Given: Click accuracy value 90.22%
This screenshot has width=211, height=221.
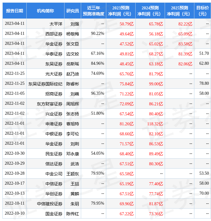Looking at the screenshot, I should (x=97, y=33).
